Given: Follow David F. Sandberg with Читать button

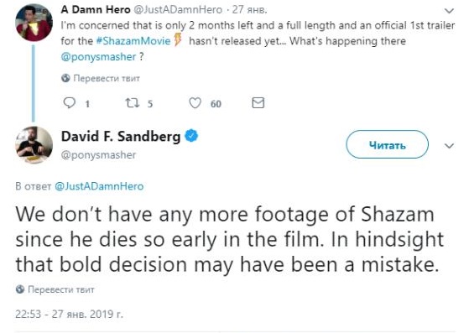Looking at the screenshot, I should (x=388, y=144).
